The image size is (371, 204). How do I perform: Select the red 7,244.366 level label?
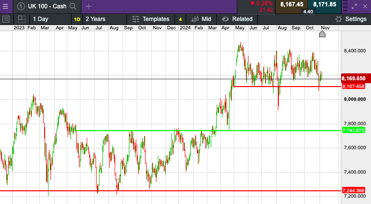point(353,190)
